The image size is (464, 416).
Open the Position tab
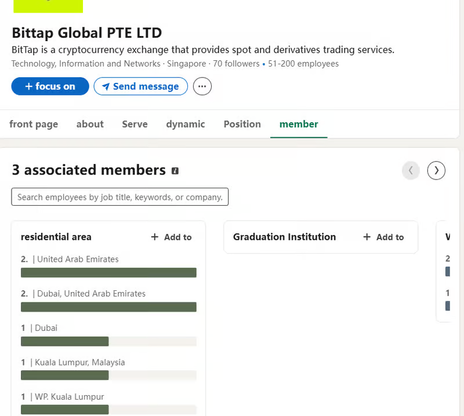[x=242, y=124]
